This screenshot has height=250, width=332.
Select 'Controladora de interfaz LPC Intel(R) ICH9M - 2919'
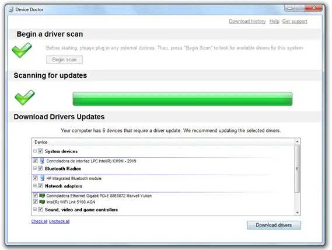click(x=91, y=161)
